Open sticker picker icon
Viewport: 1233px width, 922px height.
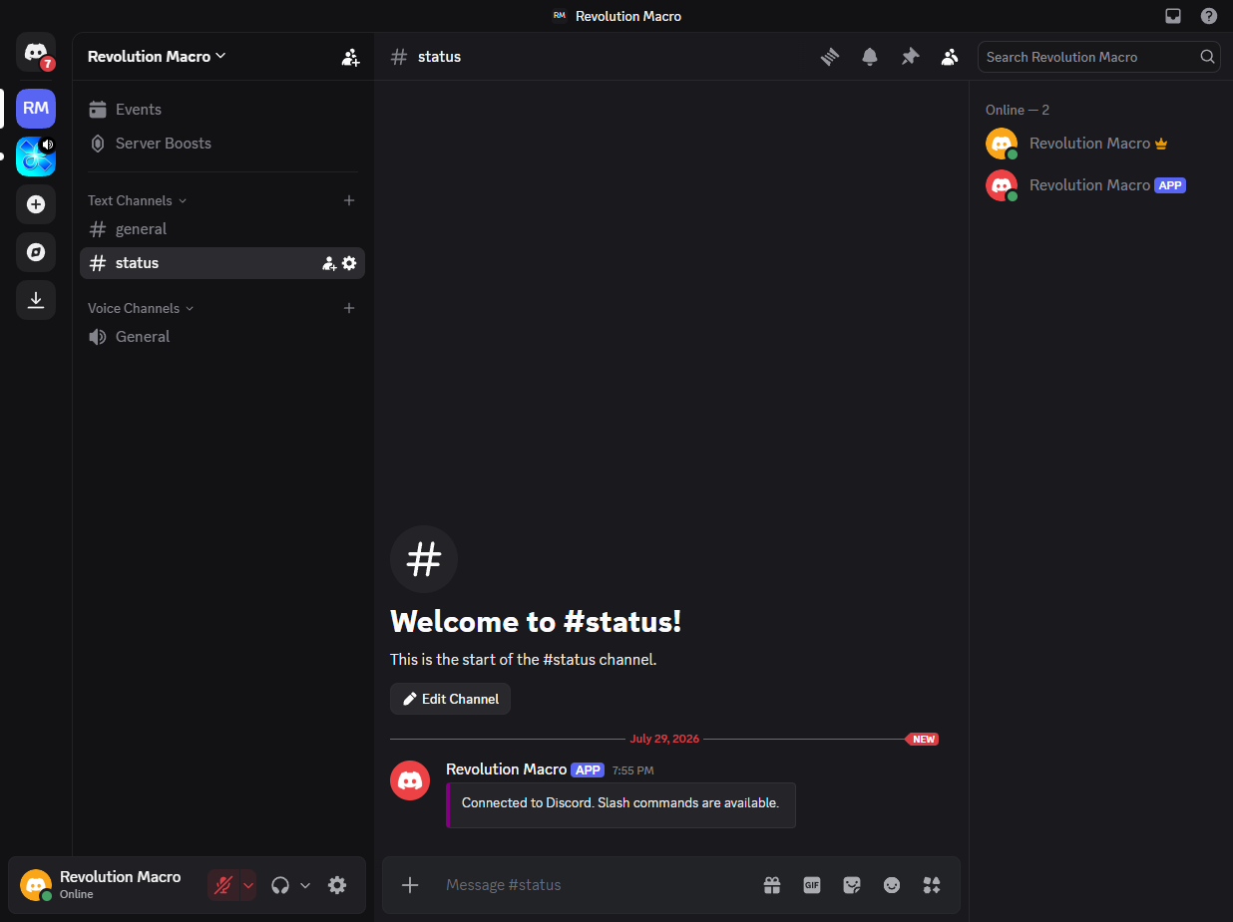point(852,885)
